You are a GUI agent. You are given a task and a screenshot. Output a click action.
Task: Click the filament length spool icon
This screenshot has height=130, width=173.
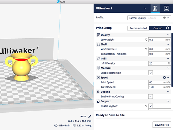coord(74,125)
